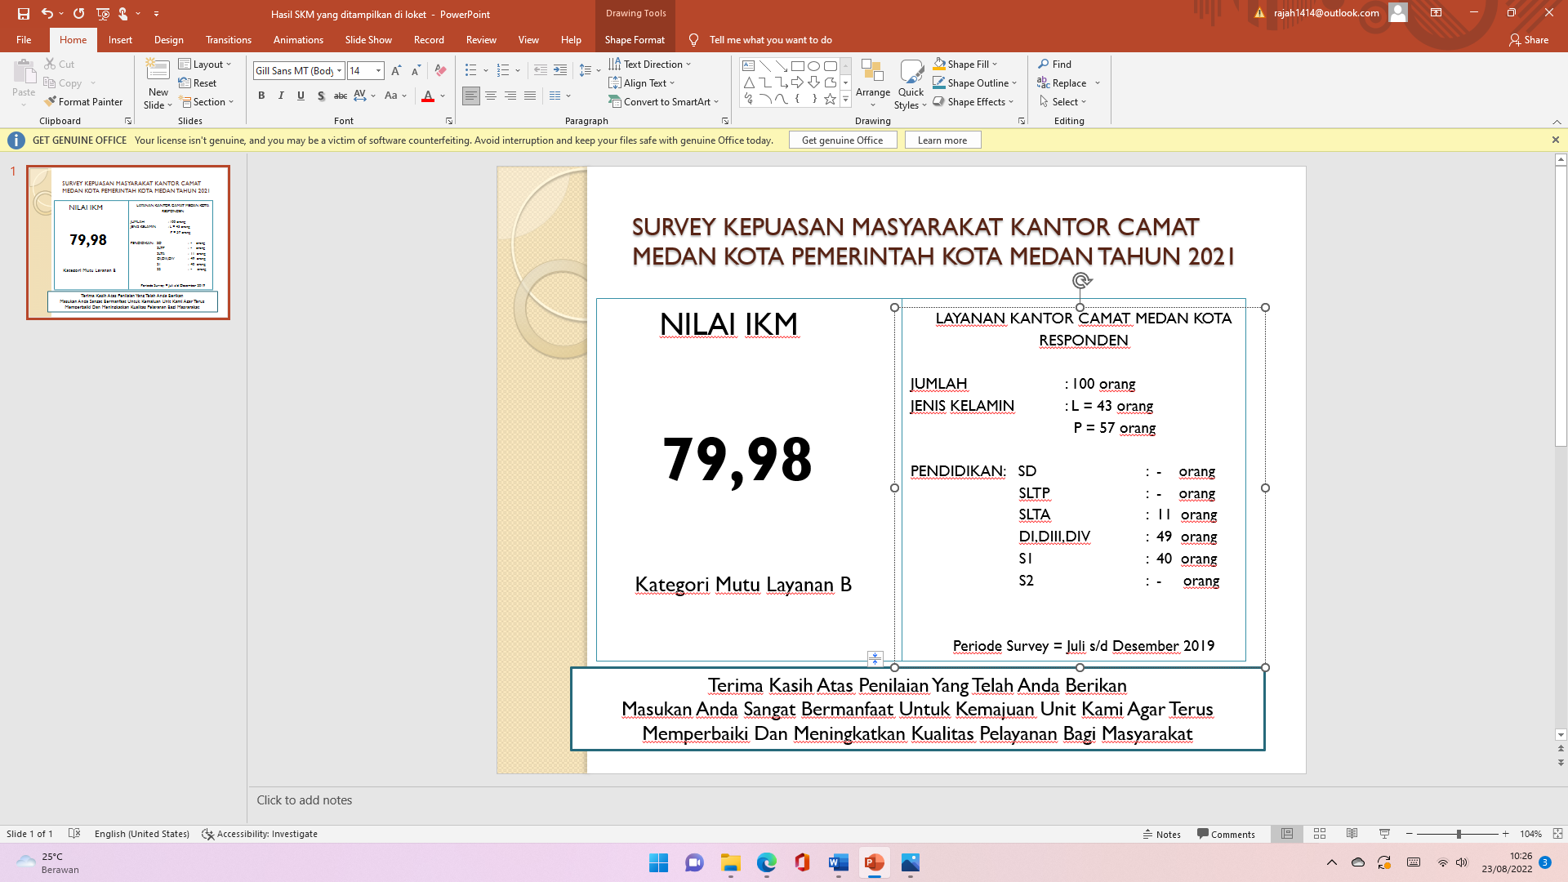
Task: Select the center alignment icon
Action: pyautogui.click(x=491, y=96)
